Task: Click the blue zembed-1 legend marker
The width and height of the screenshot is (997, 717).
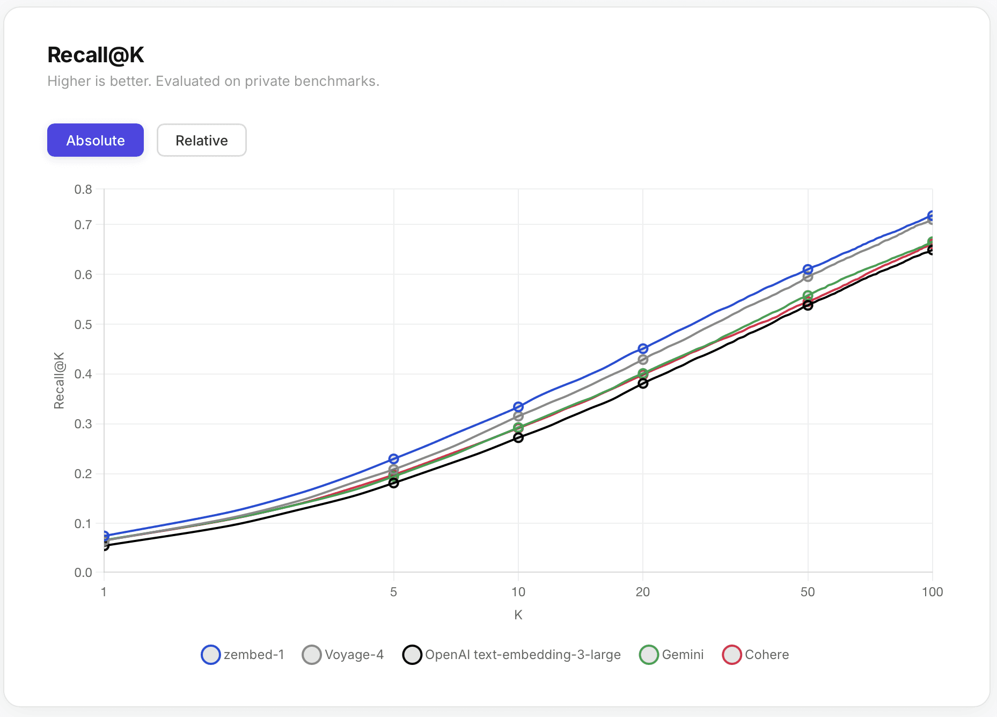Action: [x=210, y=655]
